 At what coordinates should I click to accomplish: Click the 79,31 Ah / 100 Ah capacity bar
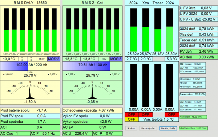[x=92, y=66]
